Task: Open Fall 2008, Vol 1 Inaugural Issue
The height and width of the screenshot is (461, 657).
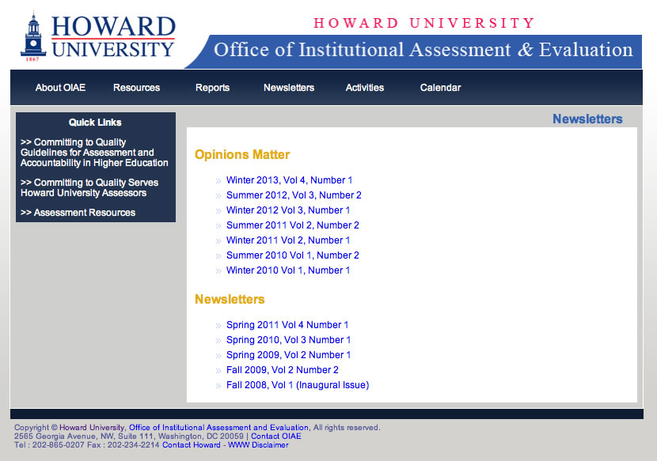Action: 298,385
